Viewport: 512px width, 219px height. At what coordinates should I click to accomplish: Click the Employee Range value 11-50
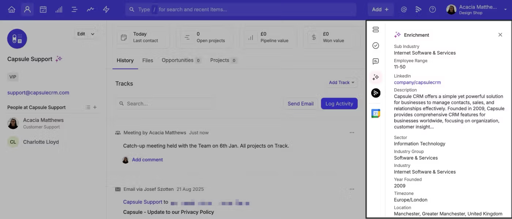pyautogui.click(x=400, y=67)
